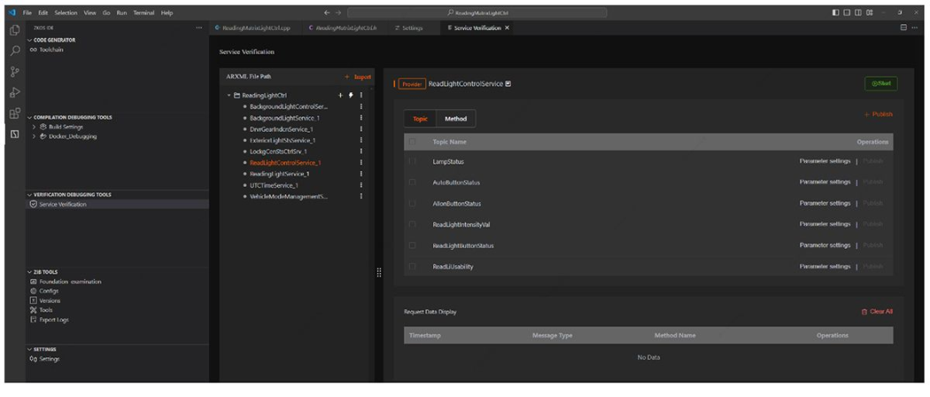Click plus icon next to ReadingLightCtrl
930x397 pixels.
340,95
